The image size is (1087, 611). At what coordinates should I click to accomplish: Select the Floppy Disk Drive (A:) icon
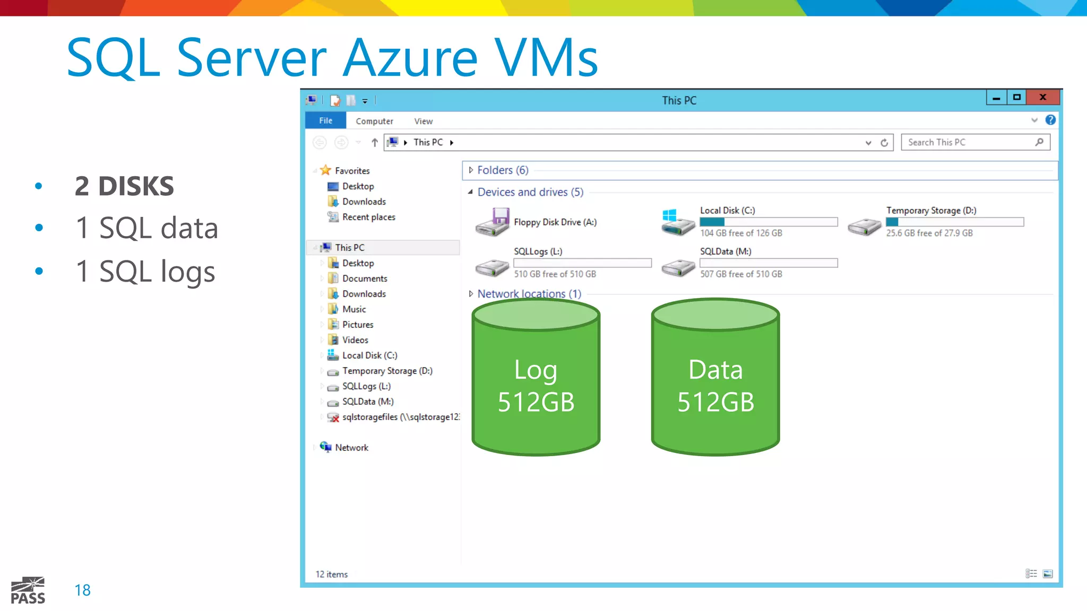pyautogui.click(x=493, y=222)
